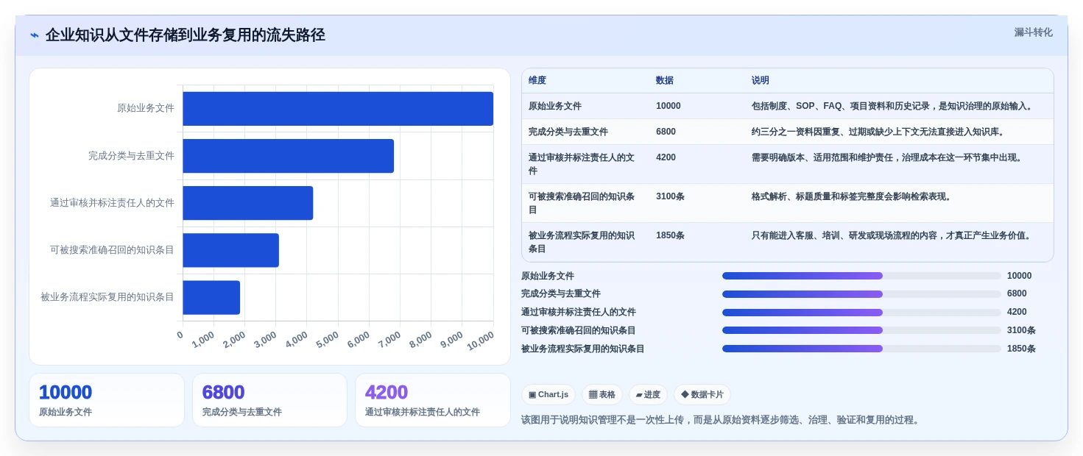Click the 原始业务文件 cell in the table

[555, 106]
